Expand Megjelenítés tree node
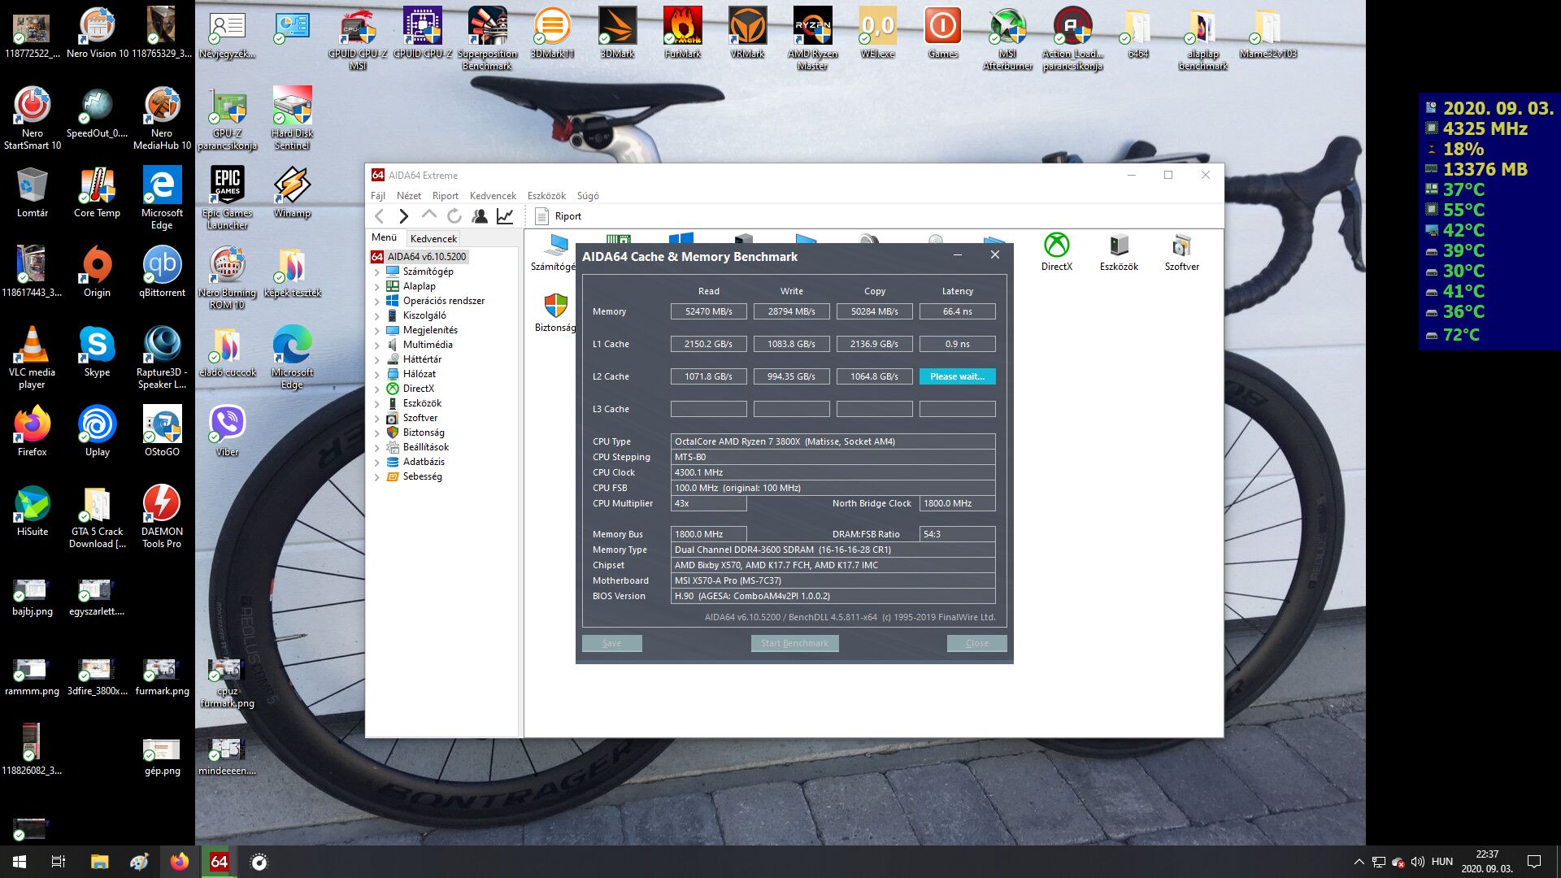 point(376,331)
